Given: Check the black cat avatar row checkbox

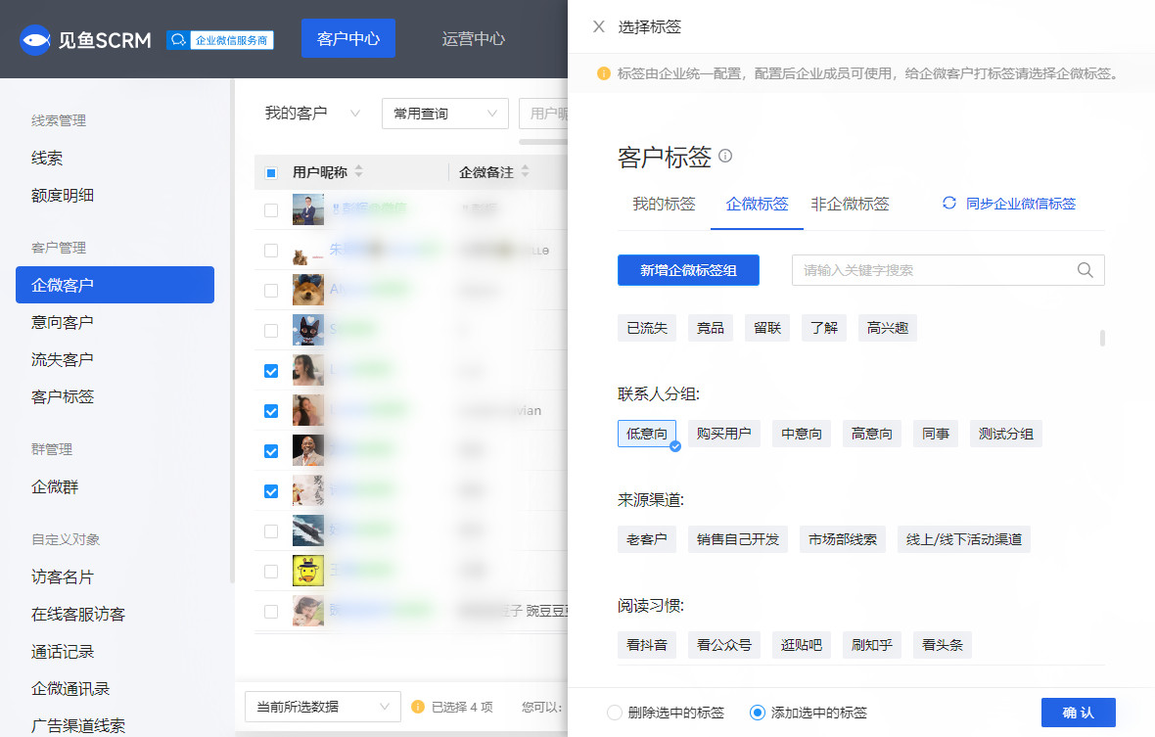Looking at the screenshot, I should click(271, 331).
